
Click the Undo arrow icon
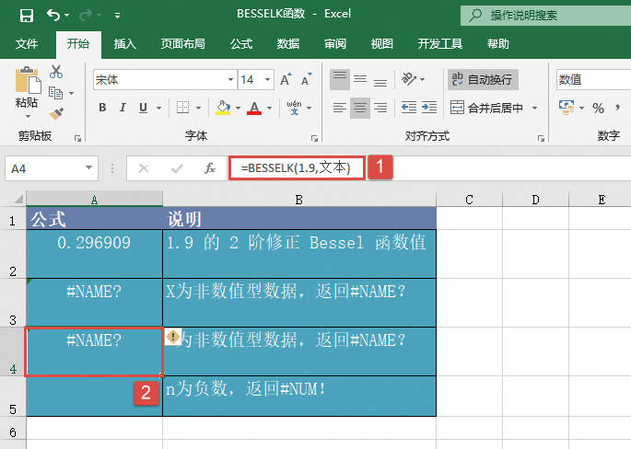pos(53,16)
